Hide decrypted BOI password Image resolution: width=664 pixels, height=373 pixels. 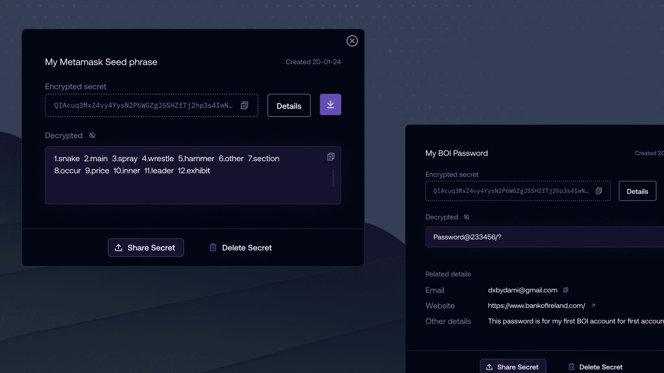[x=467, y=217]
